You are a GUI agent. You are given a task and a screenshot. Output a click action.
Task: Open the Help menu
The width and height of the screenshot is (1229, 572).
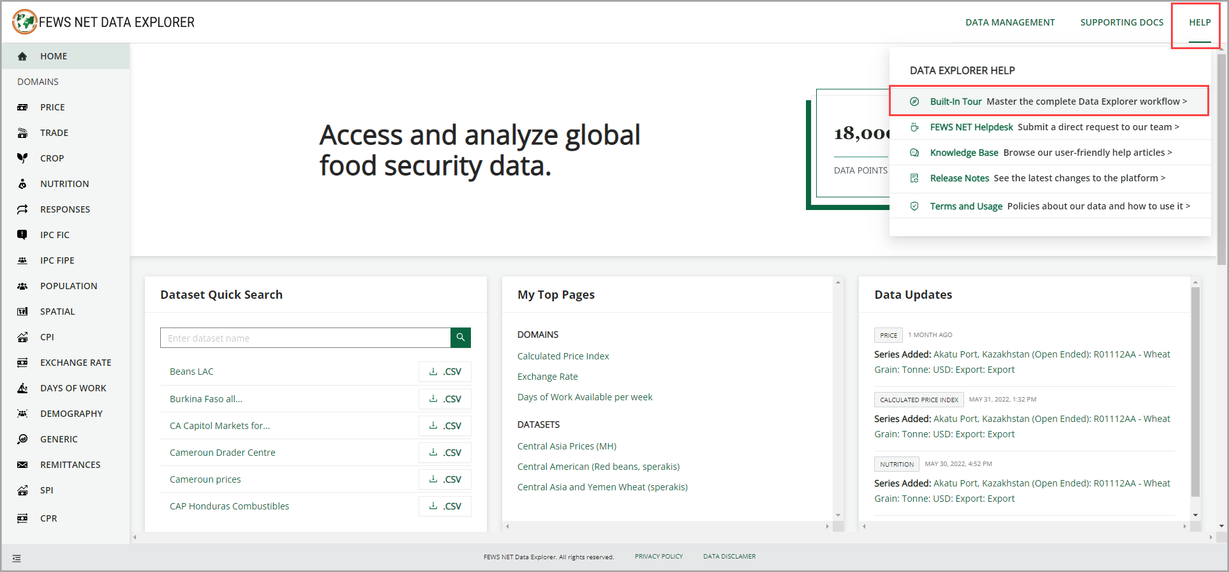[1199, 22]
